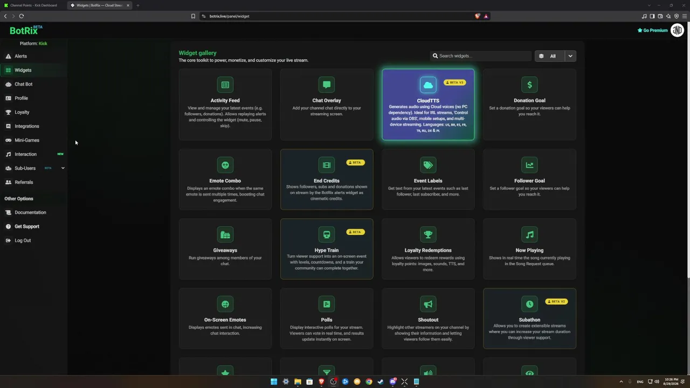Open the Loyalty section
The height and width of the screenshot is (388, 690).
[22, 112]
